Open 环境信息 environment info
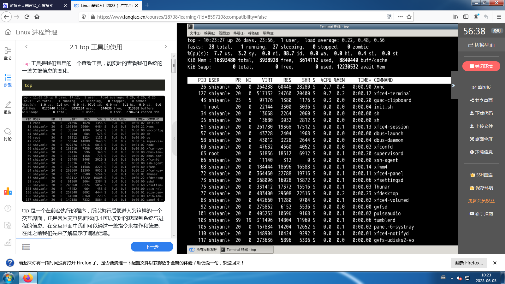505x284 pixels. 481,152
